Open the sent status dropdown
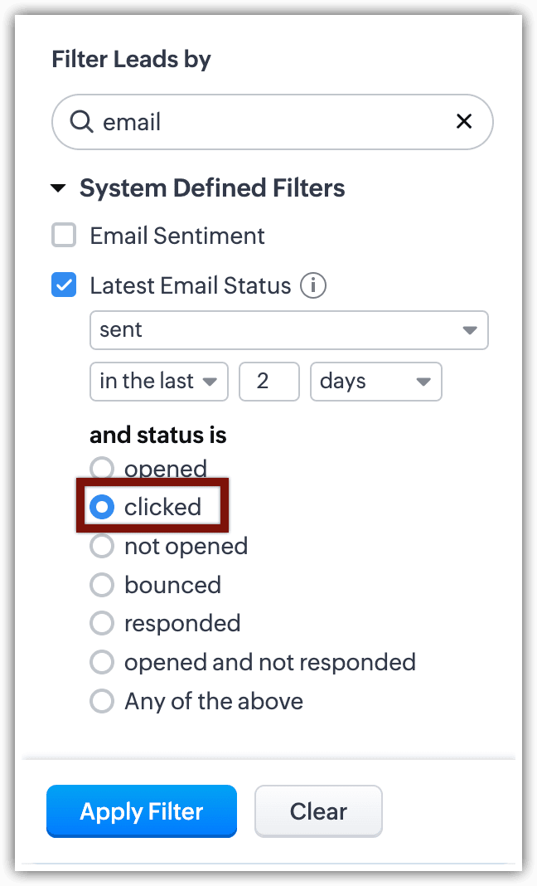Screen dimensions: 537x886 [x=288, y=330]
